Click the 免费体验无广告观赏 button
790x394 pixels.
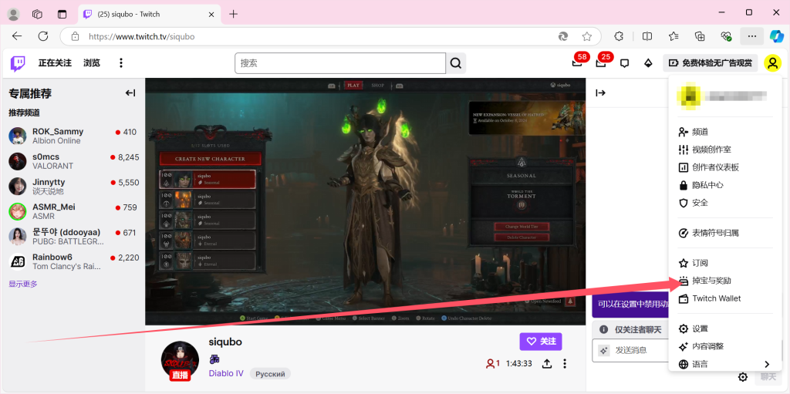(x=711, y=63)
